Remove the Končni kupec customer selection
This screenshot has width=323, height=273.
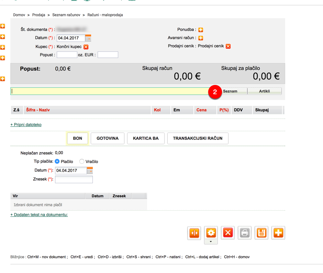click(86, 47)
